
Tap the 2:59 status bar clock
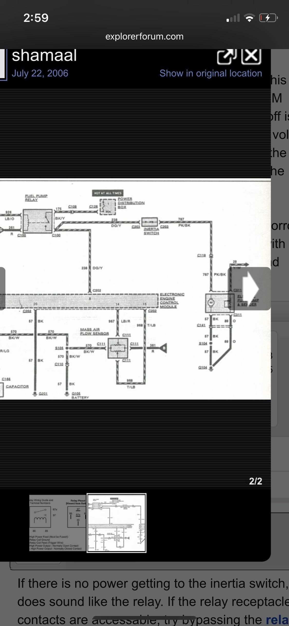pos(36,18)
